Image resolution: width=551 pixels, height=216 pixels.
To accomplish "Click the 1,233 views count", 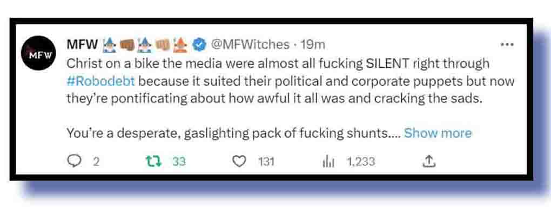I will pos(361,161).
